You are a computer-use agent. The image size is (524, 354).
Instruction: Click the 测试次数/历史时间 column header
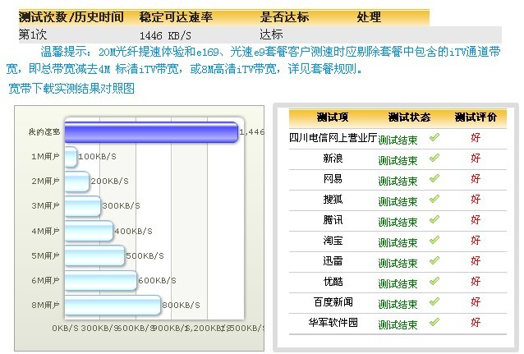pos(71,17)
